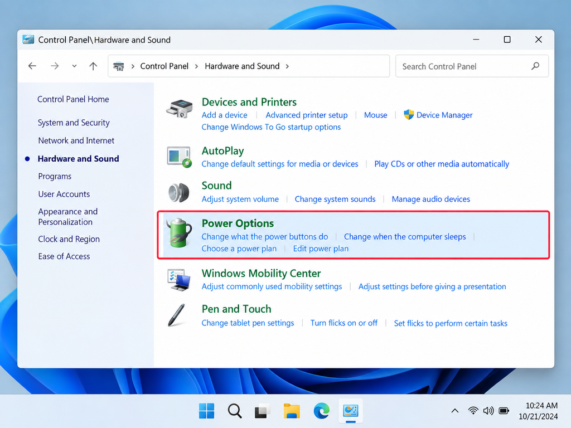Click Change system sounds
This screenshot has width=571, height=428.
click(335, 199)
